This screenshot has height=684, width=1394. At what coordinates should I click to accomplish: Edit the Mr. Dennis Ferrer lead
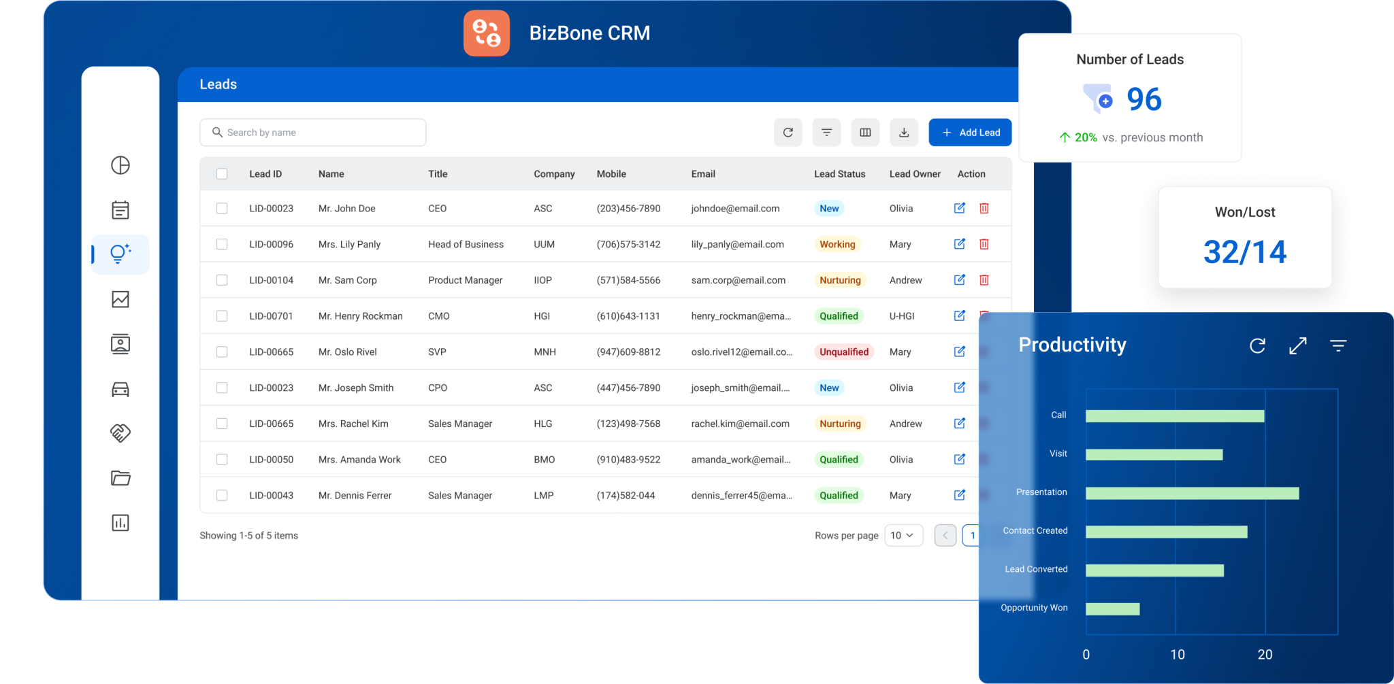960,495
